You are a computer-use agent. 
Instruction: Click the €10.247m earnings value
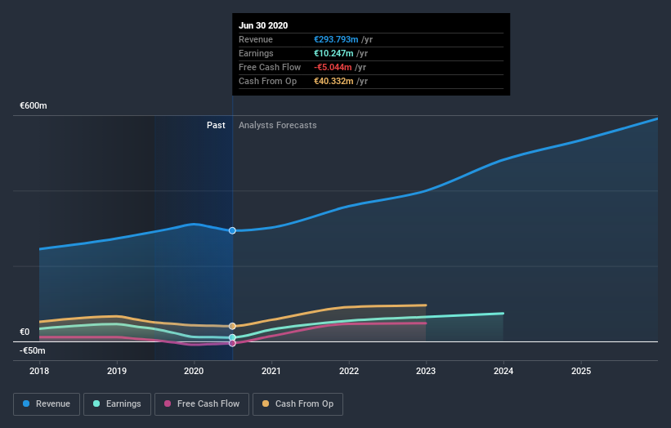333,53
